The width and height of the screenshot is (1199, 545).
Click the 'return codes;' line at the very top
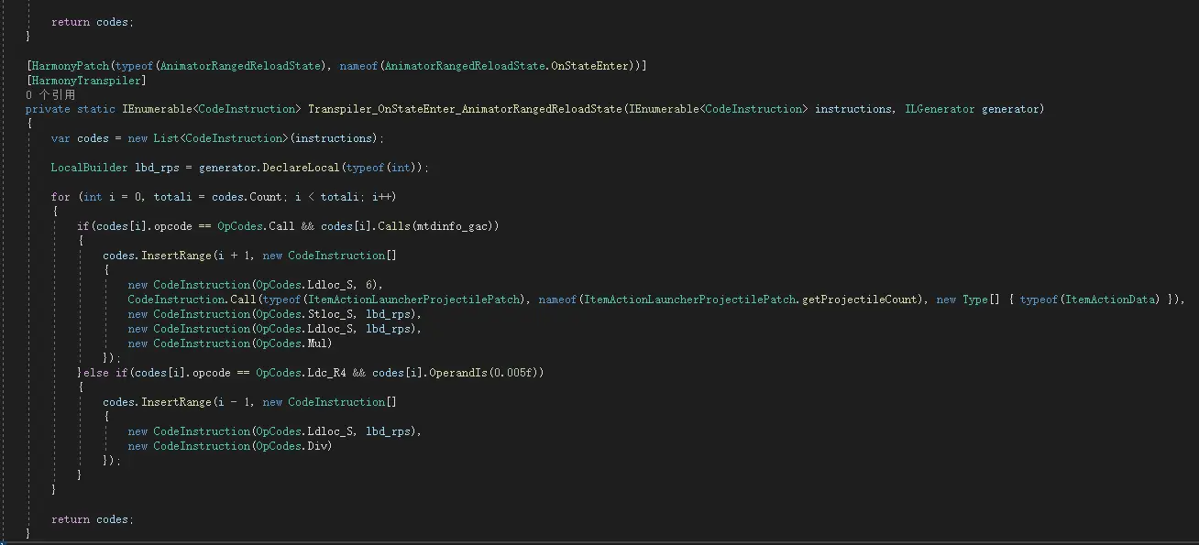93,21
